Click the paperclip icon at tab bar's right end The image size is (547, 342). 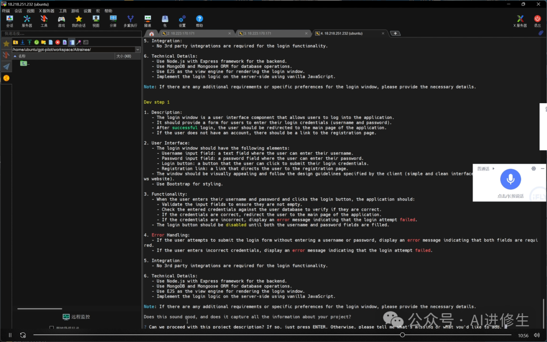click(541, 33)
